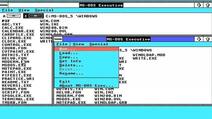This screenshot has height=119, width=212.
Task: Select WIN.COM in back window
Action: tap(50, 21)
